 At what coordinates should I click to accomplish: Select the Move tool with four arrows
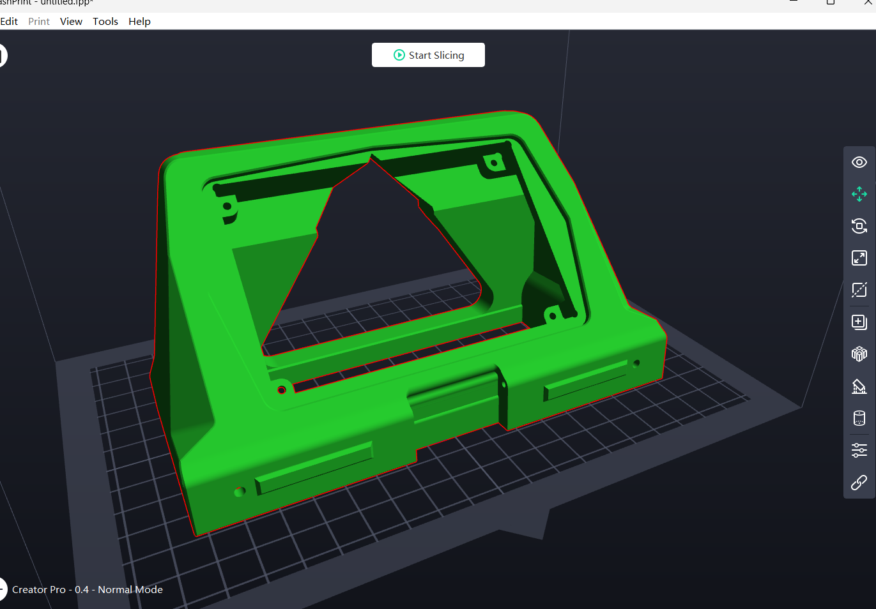click(859, 194)
